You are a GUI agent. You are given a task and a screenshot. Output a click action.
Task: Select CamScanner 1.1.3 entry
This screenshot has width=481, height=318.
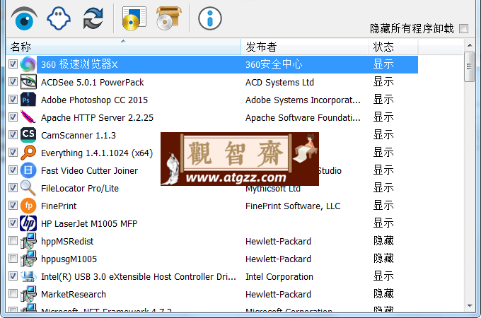click(79, 136)
